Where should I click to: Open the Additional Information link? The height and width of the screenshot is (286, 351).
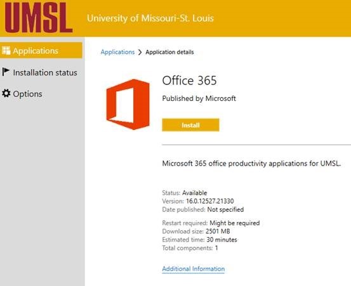click(194, 269)
